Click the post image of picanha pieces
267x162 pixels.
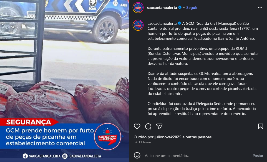[x=65, y=81]
